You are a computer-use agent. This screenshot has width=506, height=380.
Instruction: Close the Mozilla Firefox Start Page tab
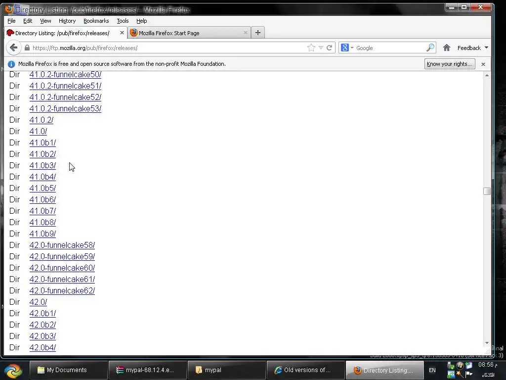tap(245, 33)
